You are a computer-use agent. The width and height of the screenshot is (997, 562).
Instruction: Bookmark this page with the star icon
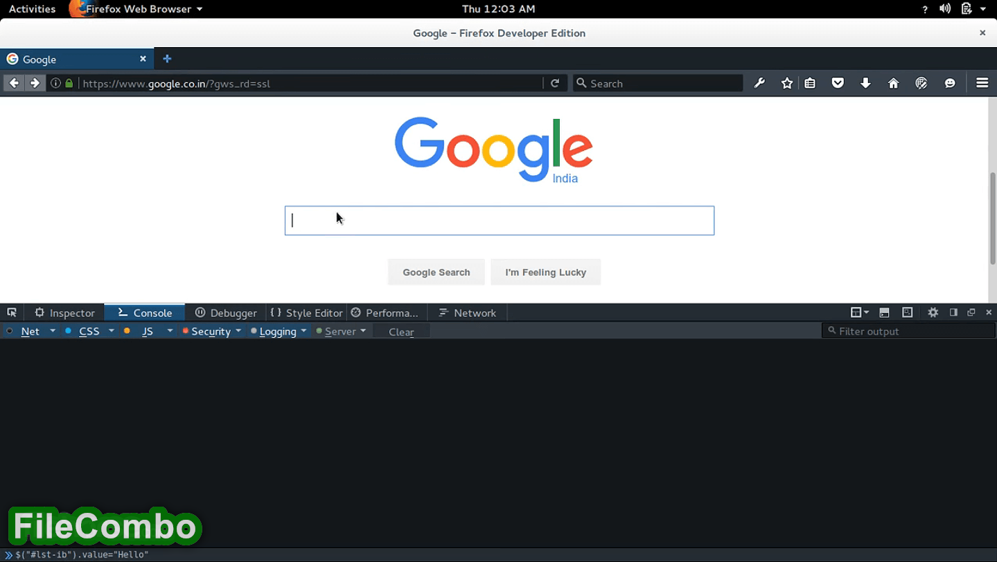[787, 83]
